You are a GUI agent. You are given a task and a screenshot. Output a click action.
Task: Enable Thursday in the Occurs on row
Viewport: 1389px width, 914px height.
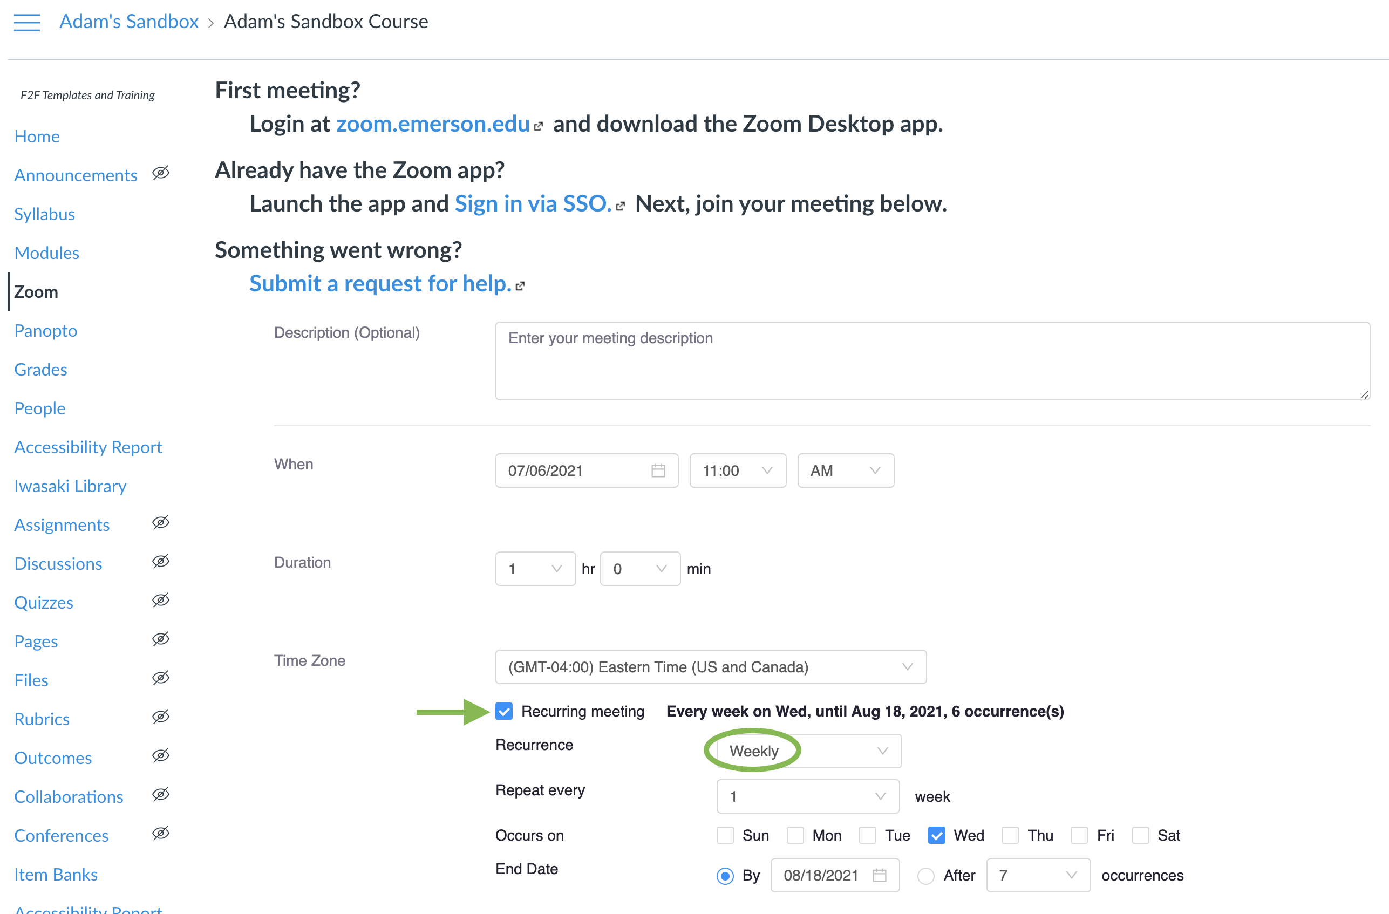click(1009, 835)
